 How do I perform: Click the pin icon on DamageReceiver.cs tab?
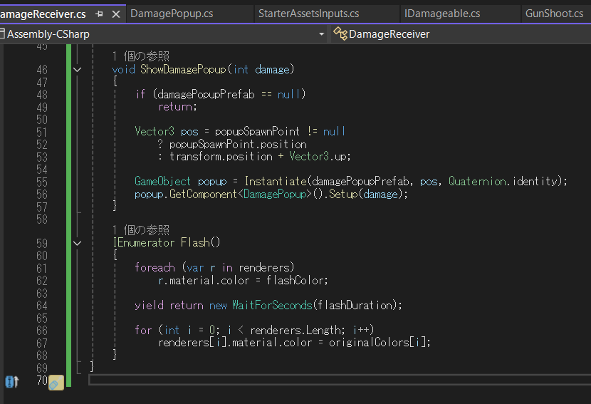pyautogui.click(x=100, y=14)
